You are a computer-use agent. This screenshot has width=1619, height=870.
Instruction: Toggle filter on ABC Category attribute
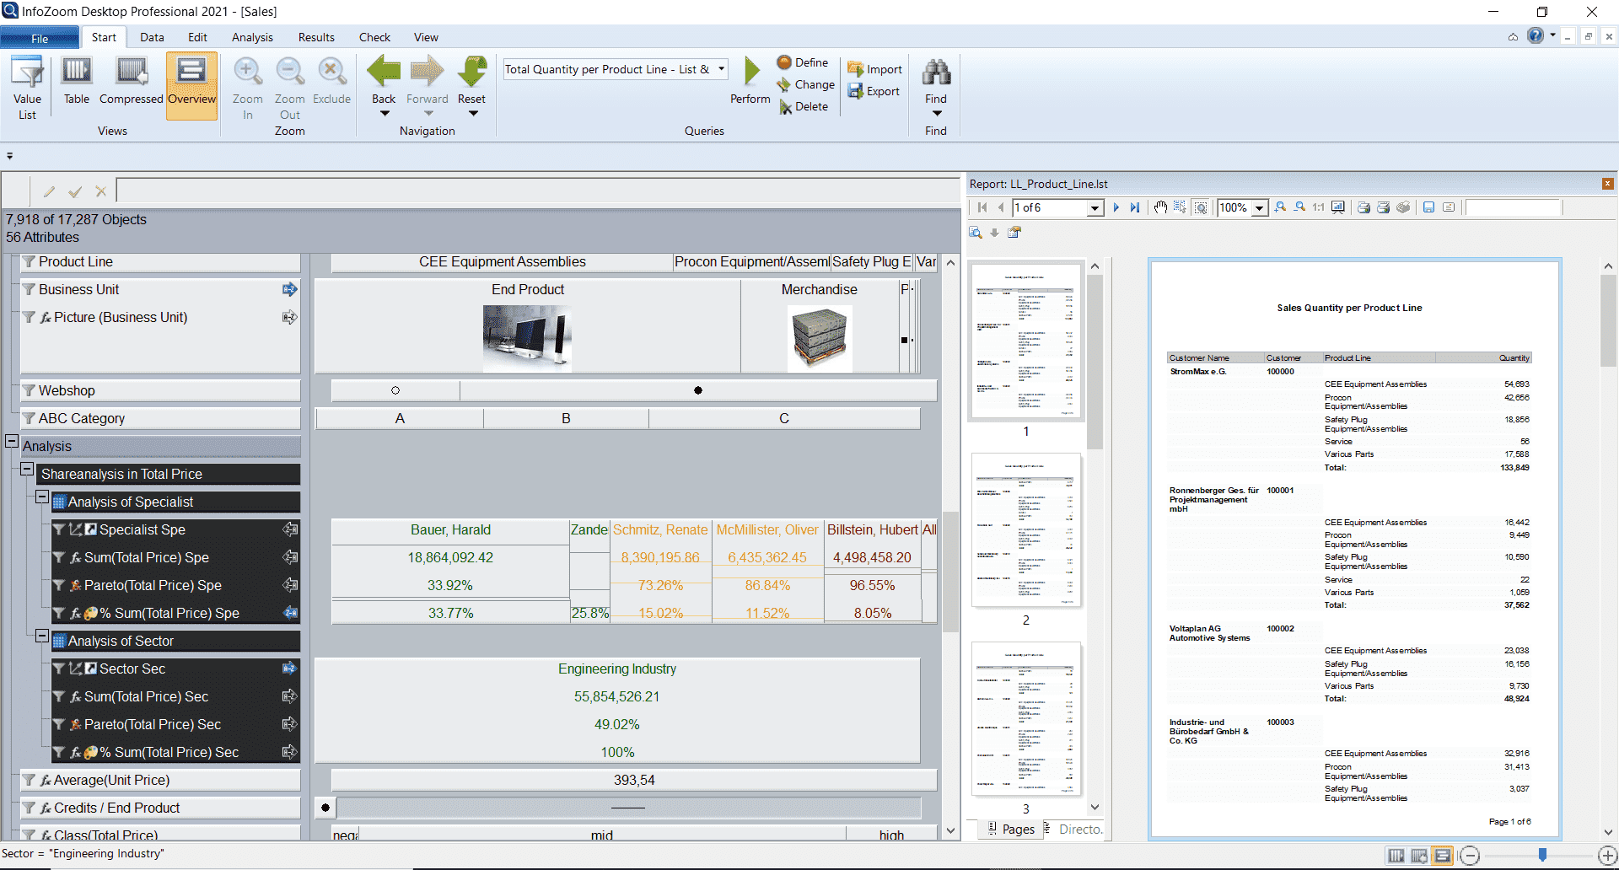point(29,418)
